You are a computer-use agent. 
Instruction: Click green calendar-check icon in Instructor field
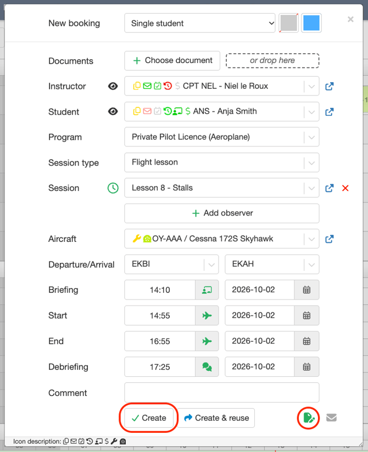coord(157,86)
